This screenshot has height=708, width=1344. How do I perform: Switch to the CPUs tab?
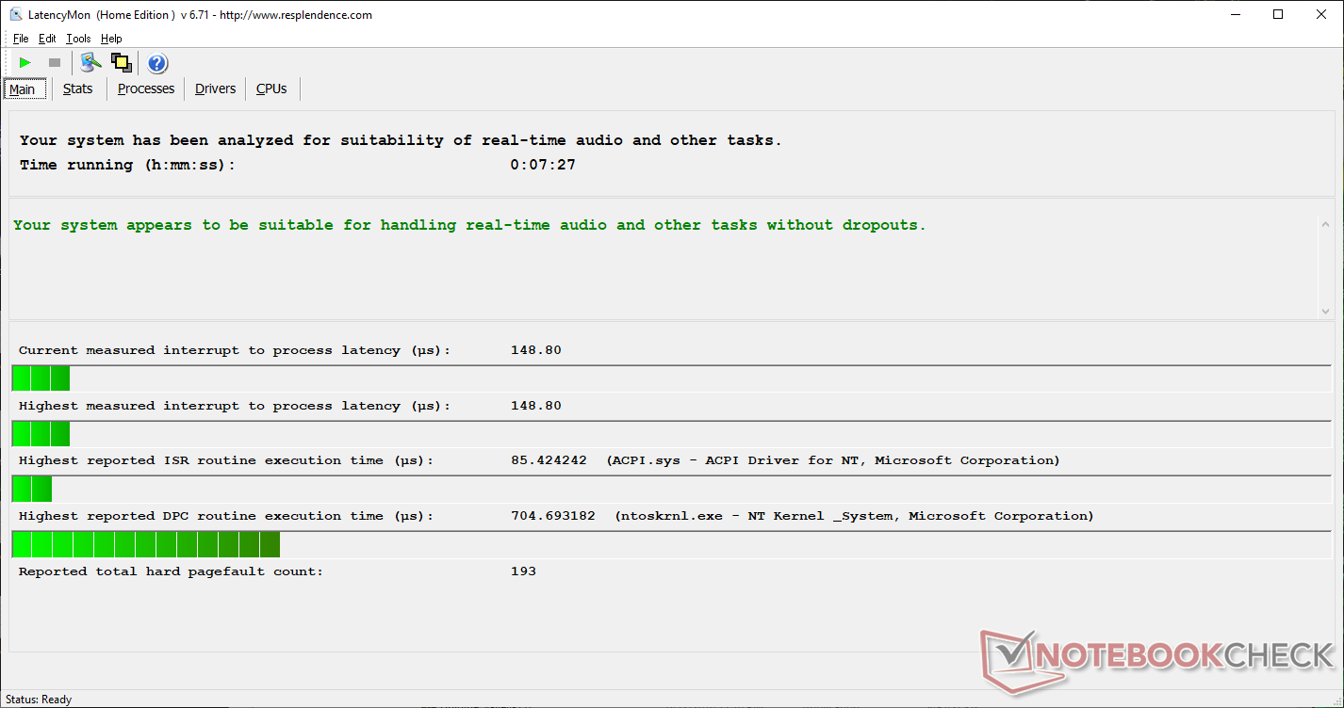pyautogui.click(x=271, y=88)
